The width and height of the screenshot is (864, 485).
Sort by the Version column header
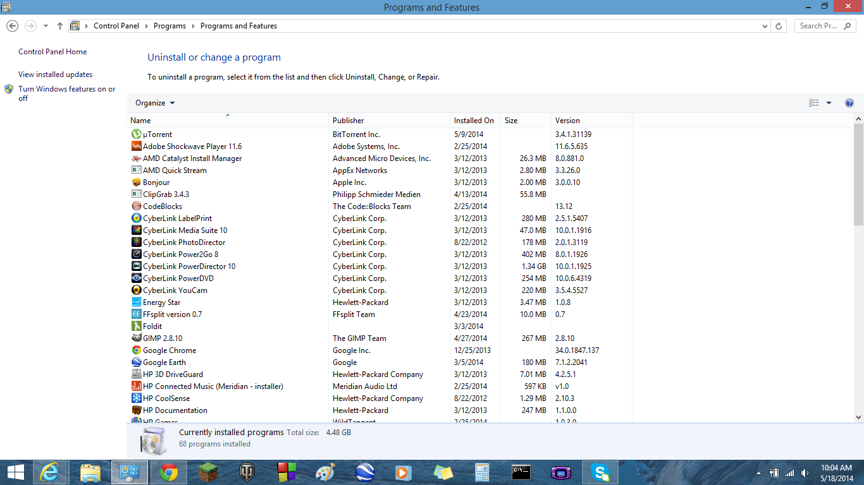(x=591, y=120)
